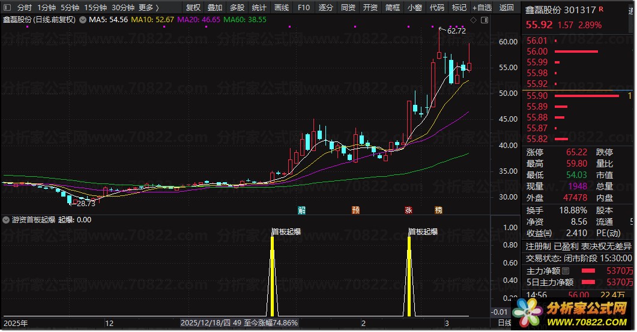This screenshot has width=637, height=332.
Task: Switch to 分时 intraday view
Action: coord(25,7)
